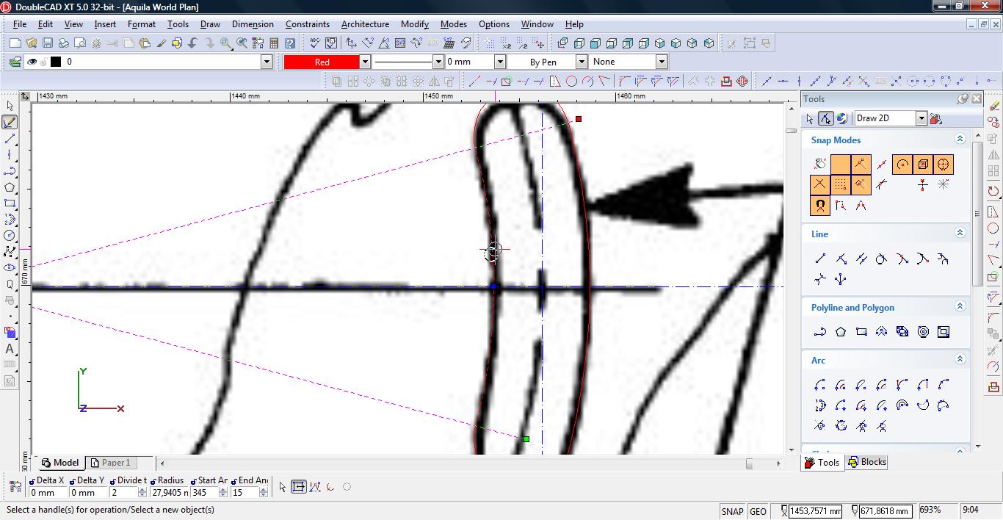Open the Draw 2D workspace dropdown

[921, 118]
